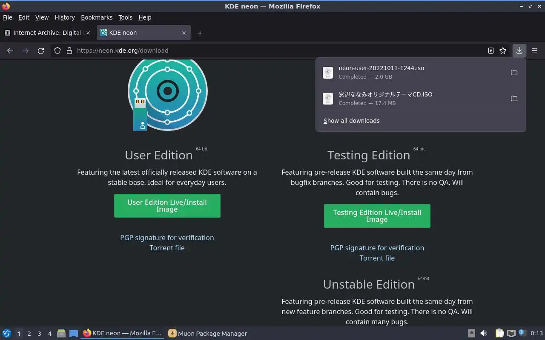Switch to the Internet Archive tab

point(48,33)
